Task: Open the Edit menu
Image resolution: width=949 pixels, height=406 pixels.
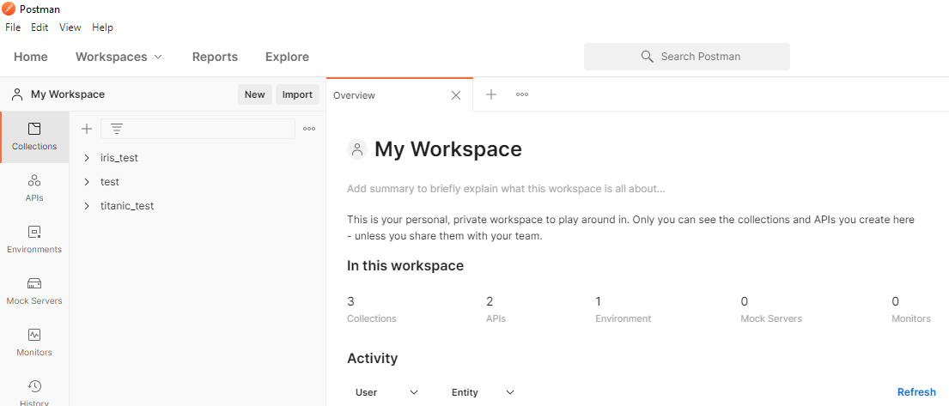Action: [x=40, y=27]
